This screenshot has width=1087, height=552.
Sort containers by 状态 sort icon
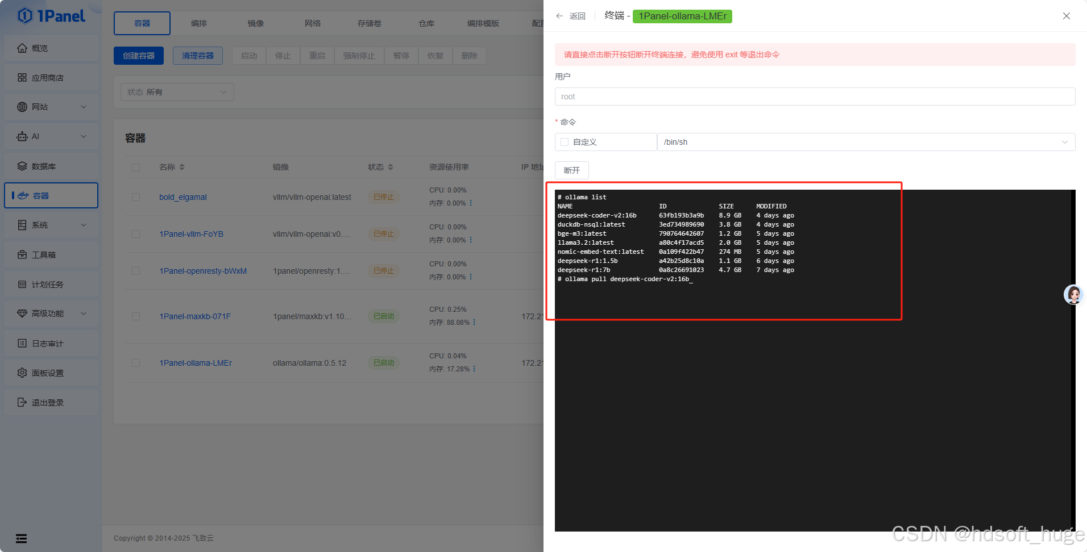[391, 167]
